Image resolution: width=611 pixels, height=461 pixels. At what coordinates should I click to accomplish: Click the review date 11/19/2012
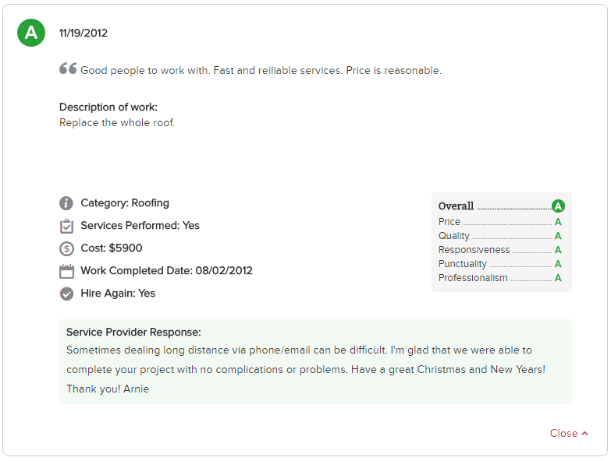[x=83, y=33]
